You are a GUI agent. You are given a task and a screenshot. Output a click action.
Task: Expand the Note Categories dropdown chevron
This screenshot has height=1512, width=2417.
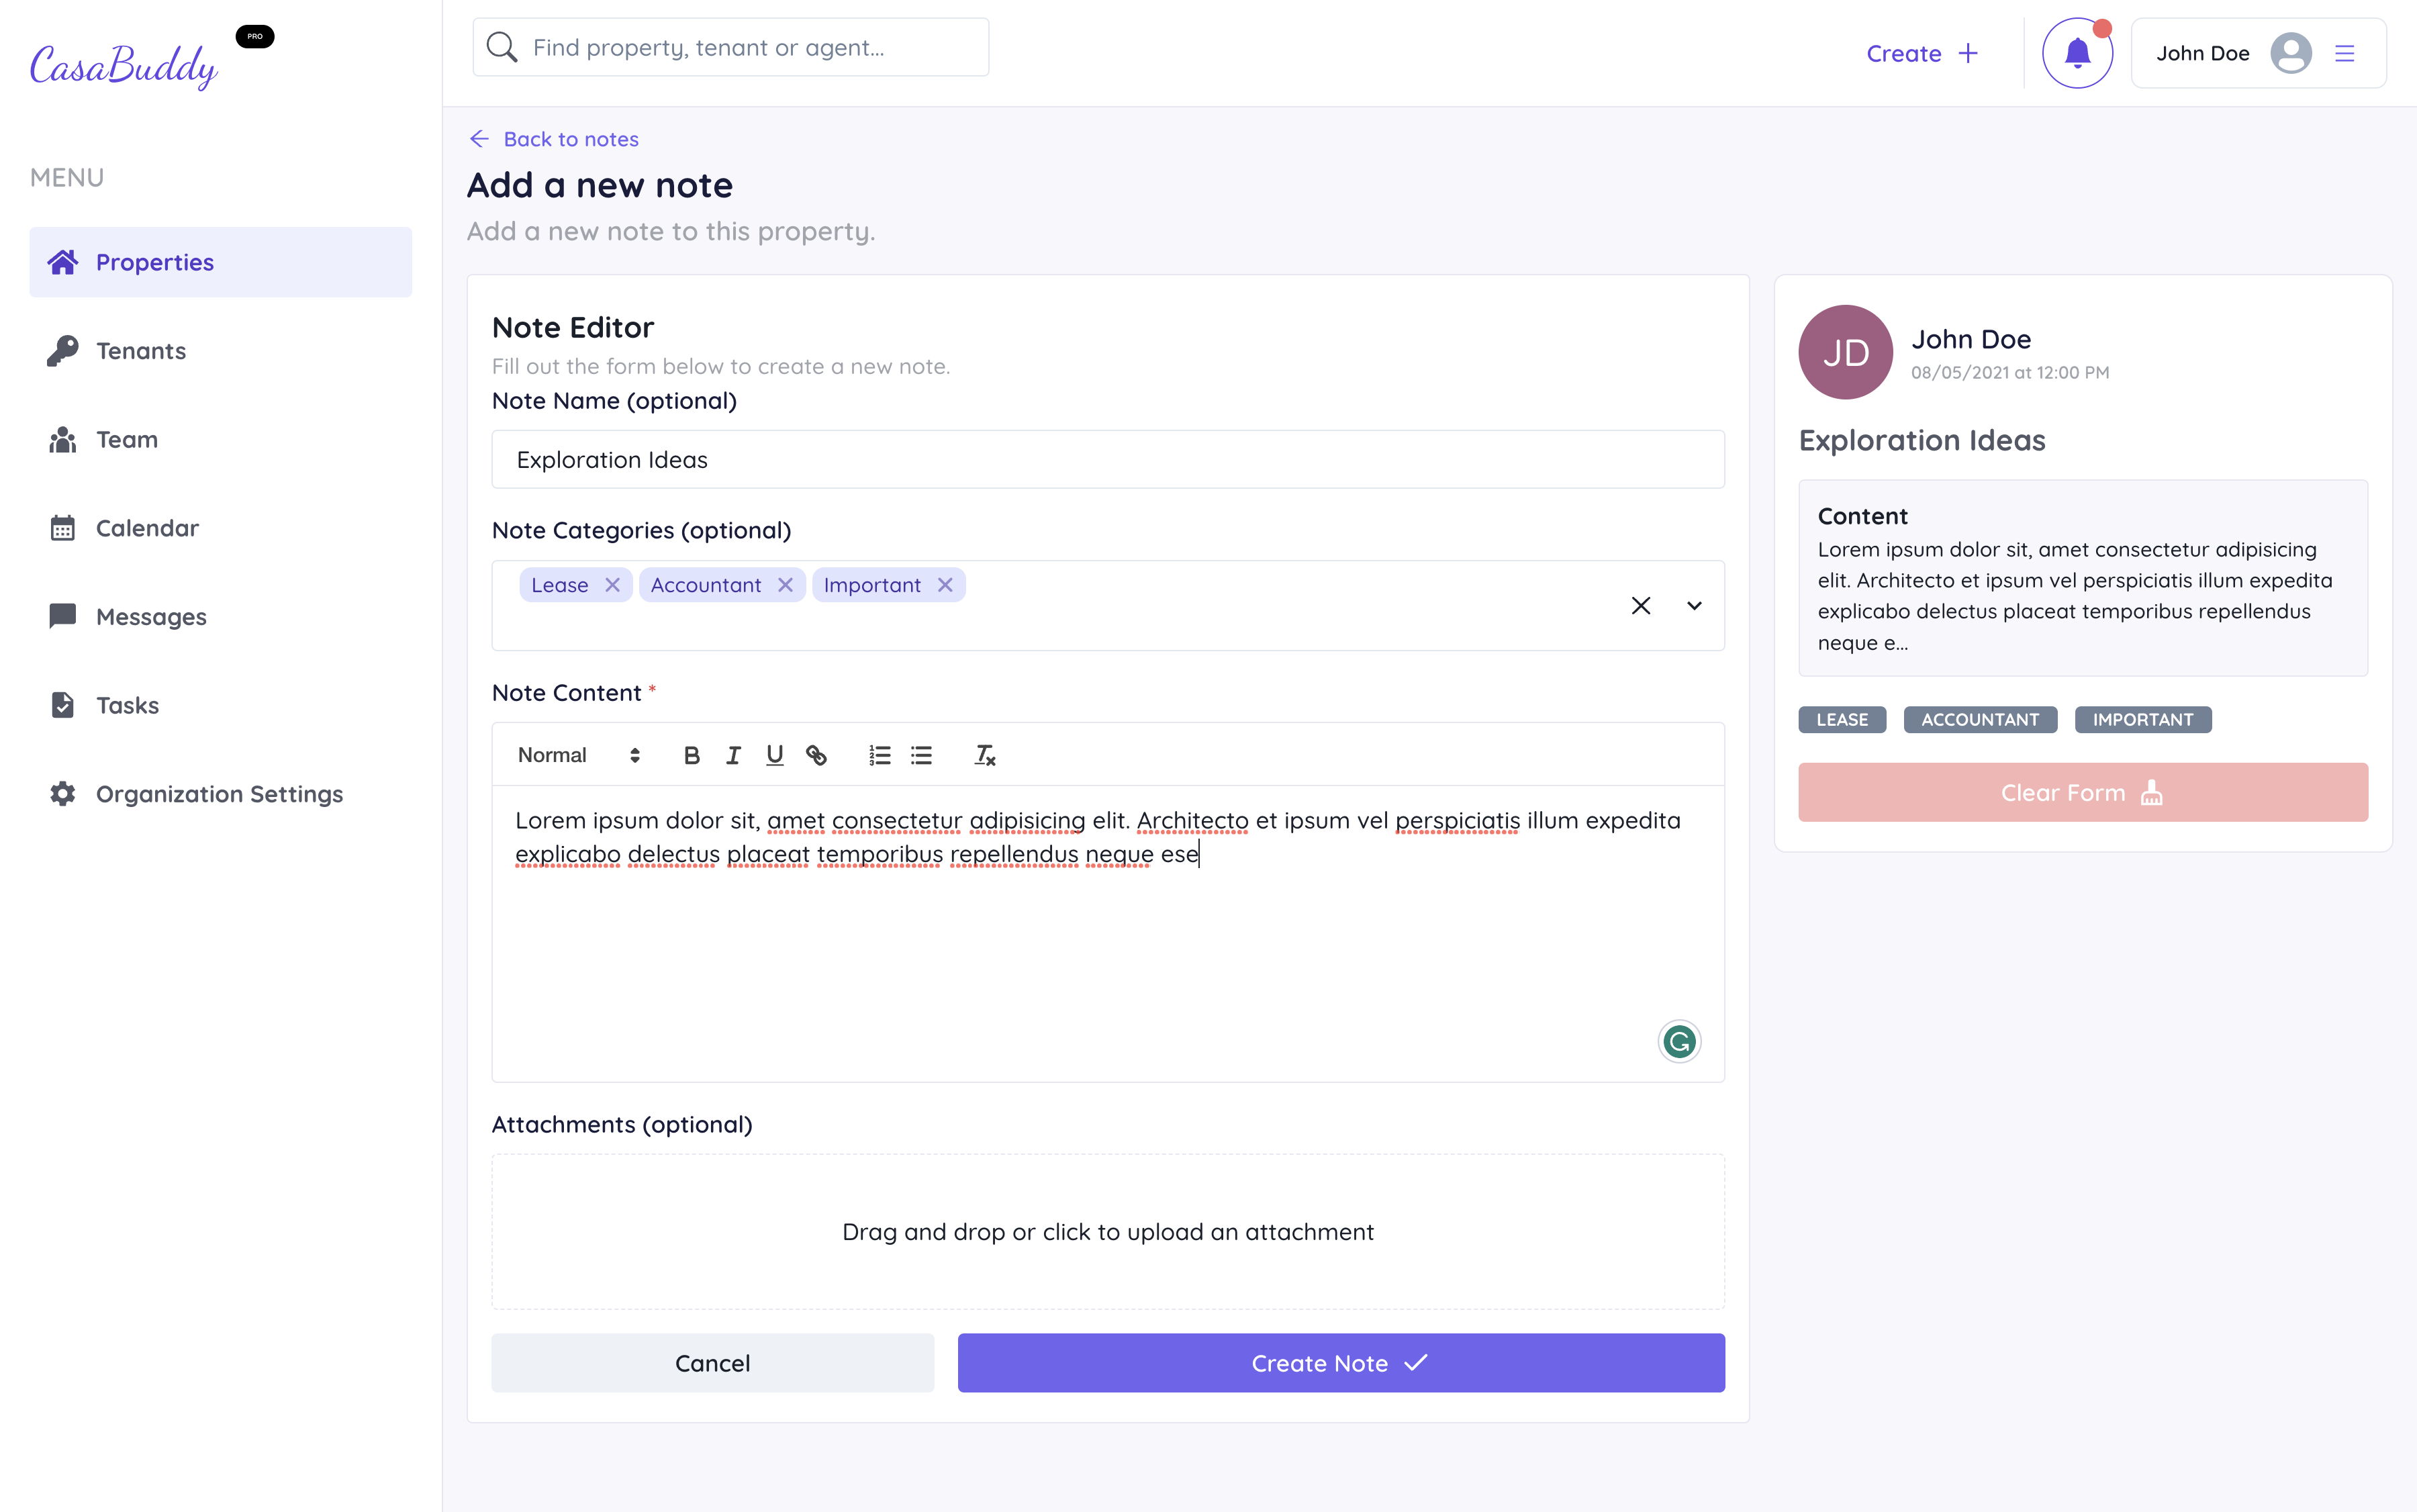click(x=1694, y=605)
